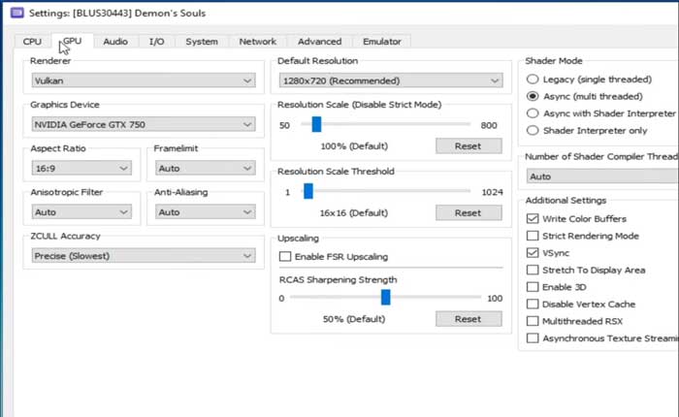
Task: Switch to the CPU tab
Action: tap(32, 42)
